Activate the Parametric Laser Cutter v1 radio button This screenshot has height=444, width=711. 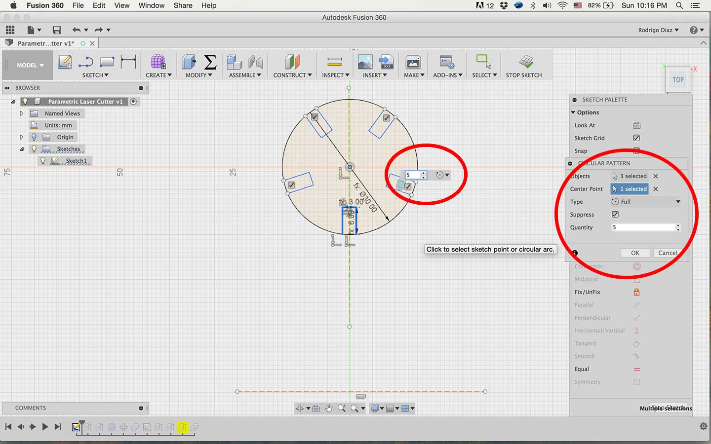[x=133, y=101]
